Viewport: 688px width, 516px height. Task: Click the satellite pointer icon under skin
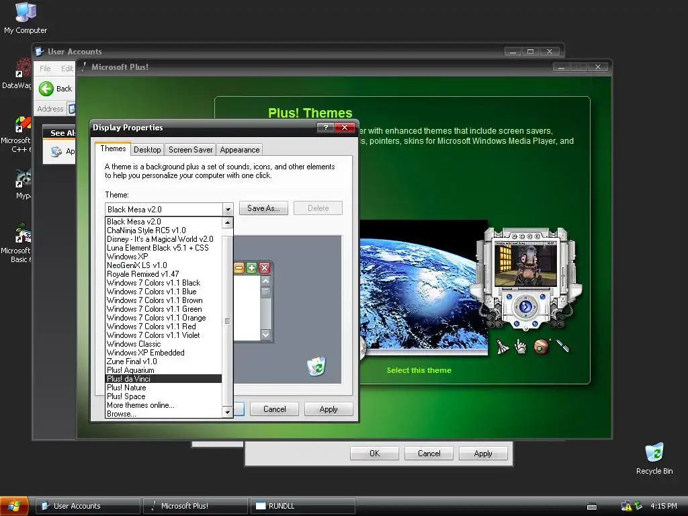coord(563,346)
